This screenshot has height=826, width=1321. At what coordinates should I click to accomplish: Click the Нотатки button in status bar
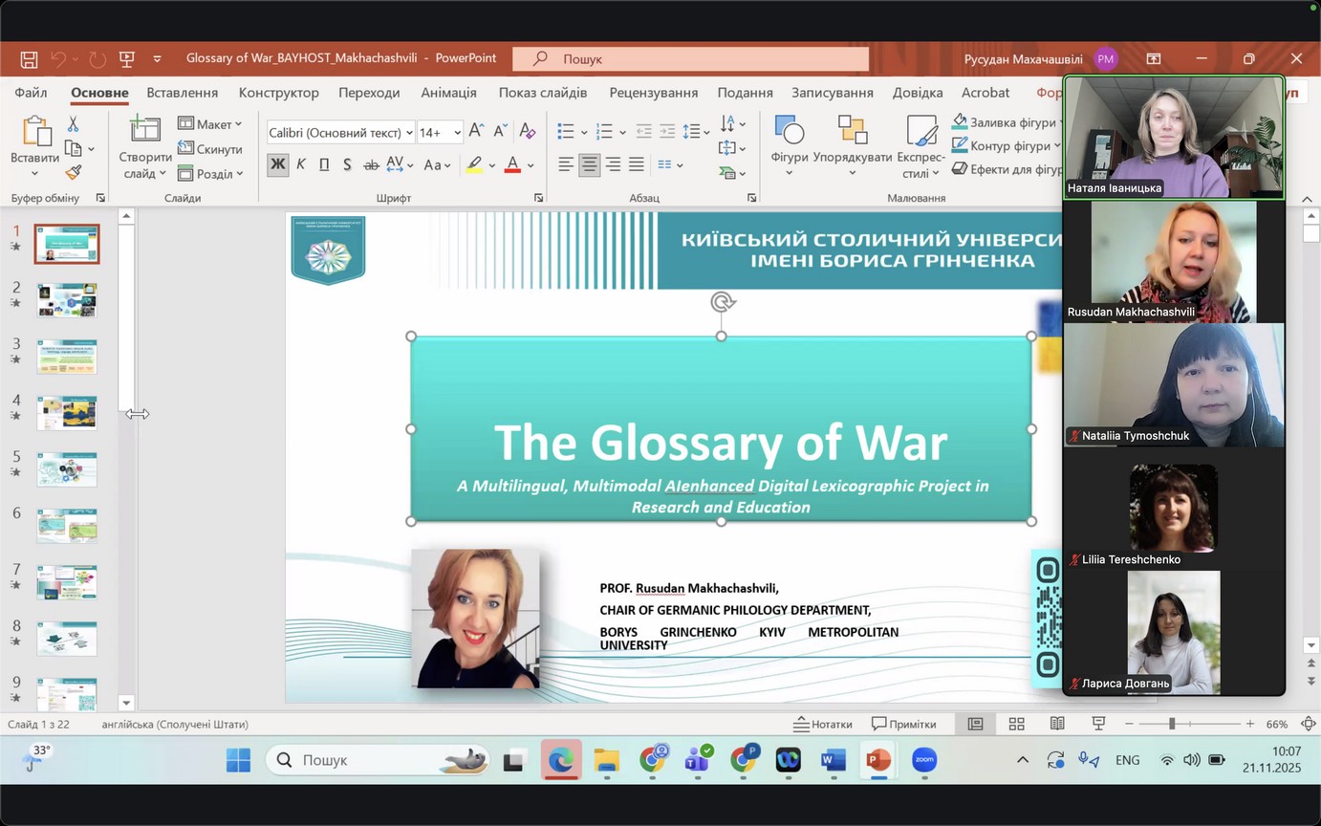click(x=823, y=724)
